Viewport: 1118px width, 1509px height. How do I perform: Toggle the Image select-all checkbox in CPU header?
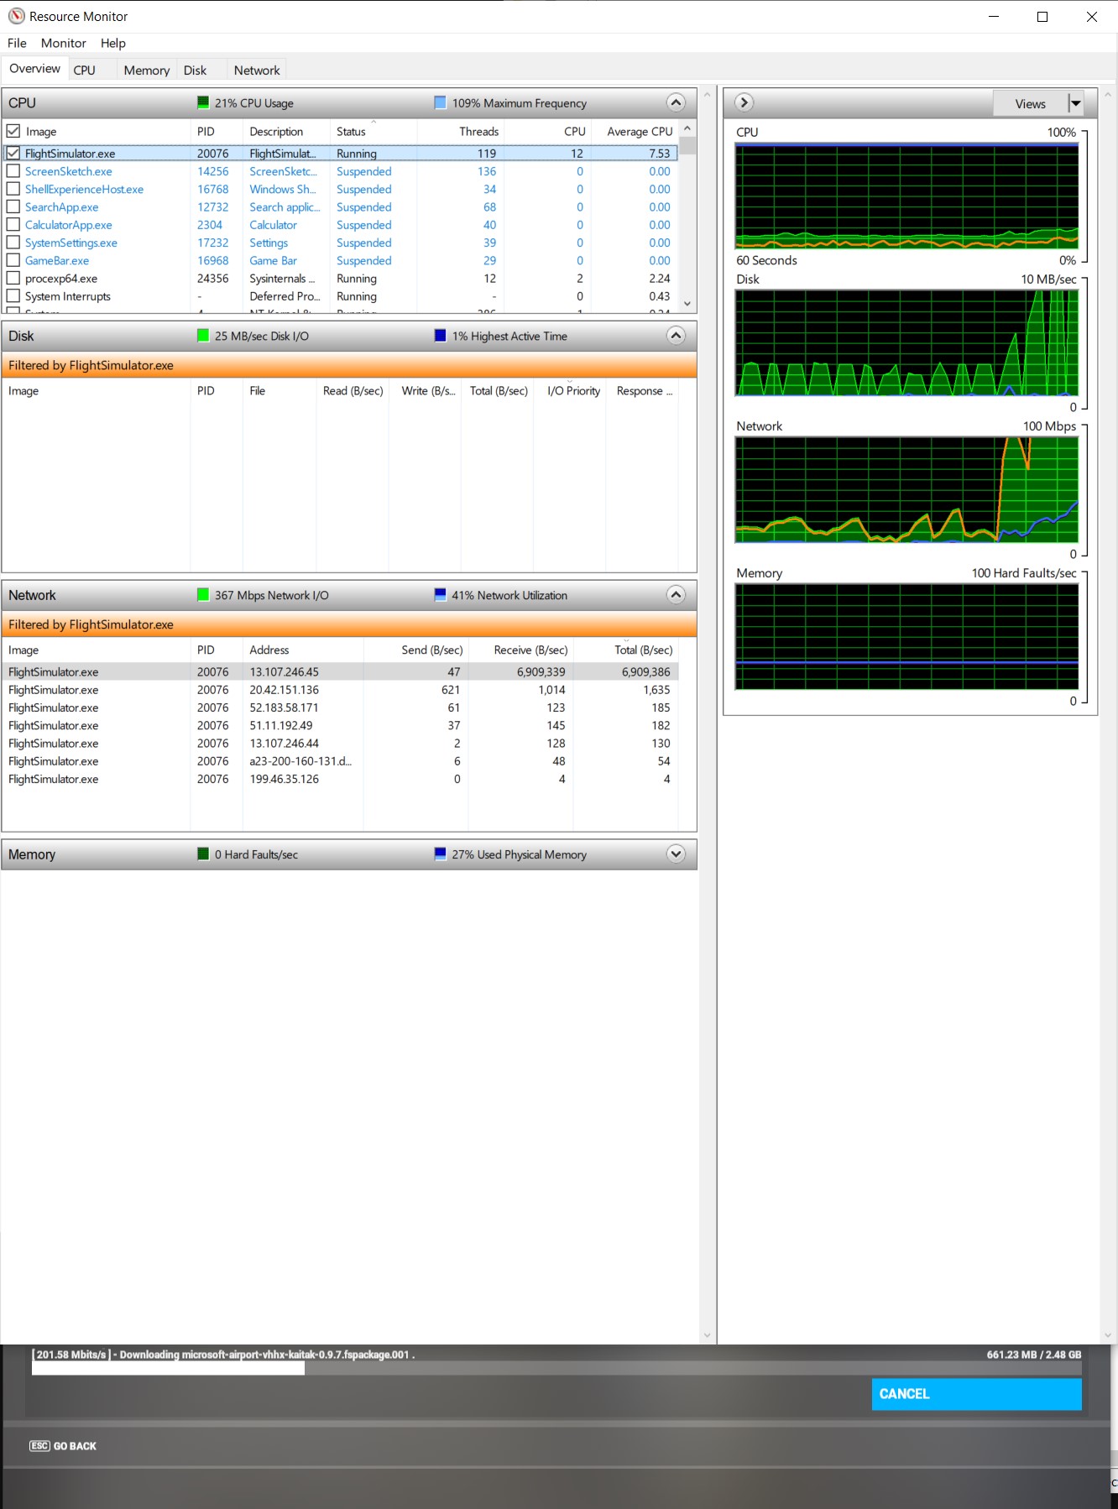[x=13, y=131]
